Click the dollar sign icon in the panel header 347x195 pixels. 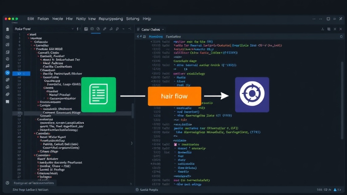click(x=78, y=29)
